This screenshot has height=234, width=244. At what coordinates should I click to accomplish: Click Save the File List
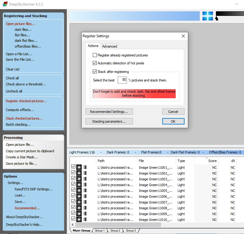pos(20,59)
